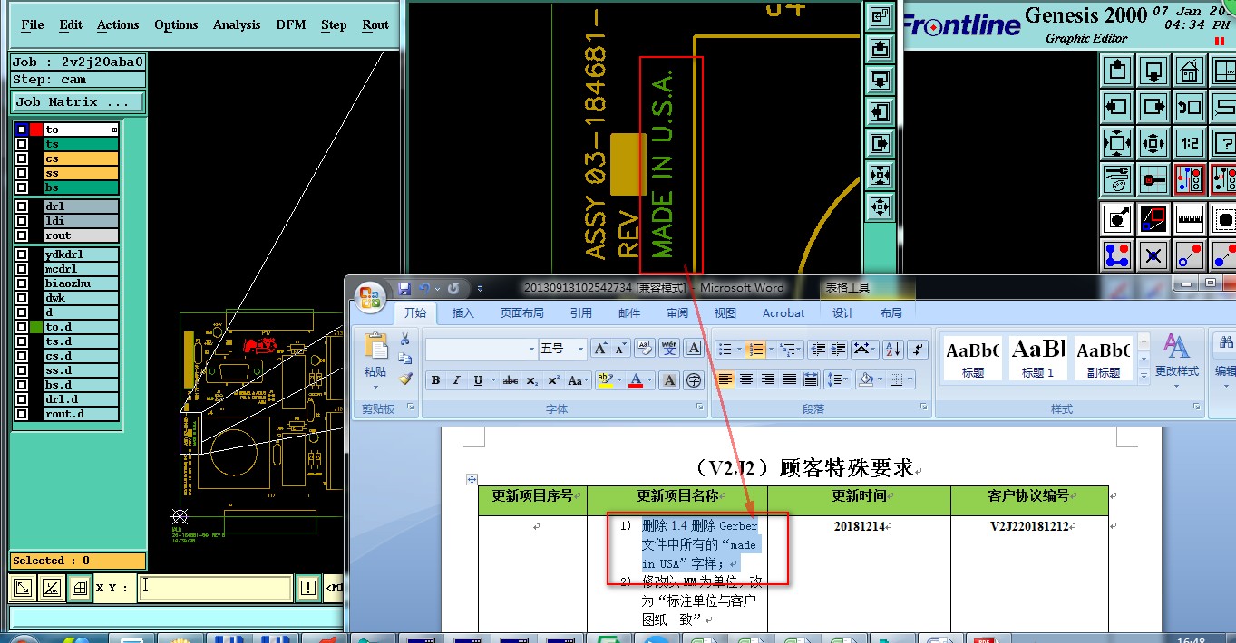Toggle checkbox for layer to.d
Image resolution: width=1236 pixels, height=643 pixels.
21,327
